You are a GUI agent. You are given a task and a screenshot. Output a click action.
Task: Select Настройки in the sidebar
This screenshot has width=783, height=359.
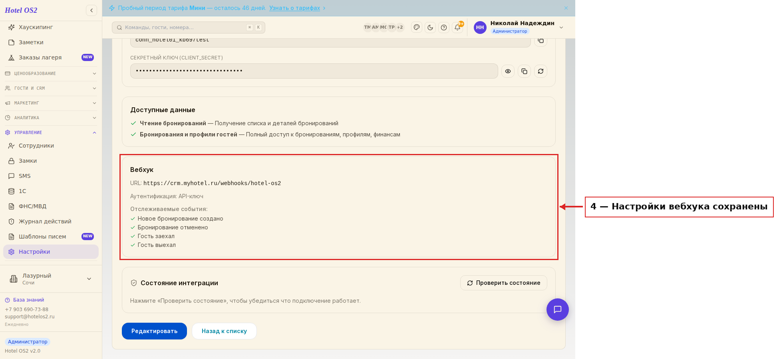pos(51,252)
